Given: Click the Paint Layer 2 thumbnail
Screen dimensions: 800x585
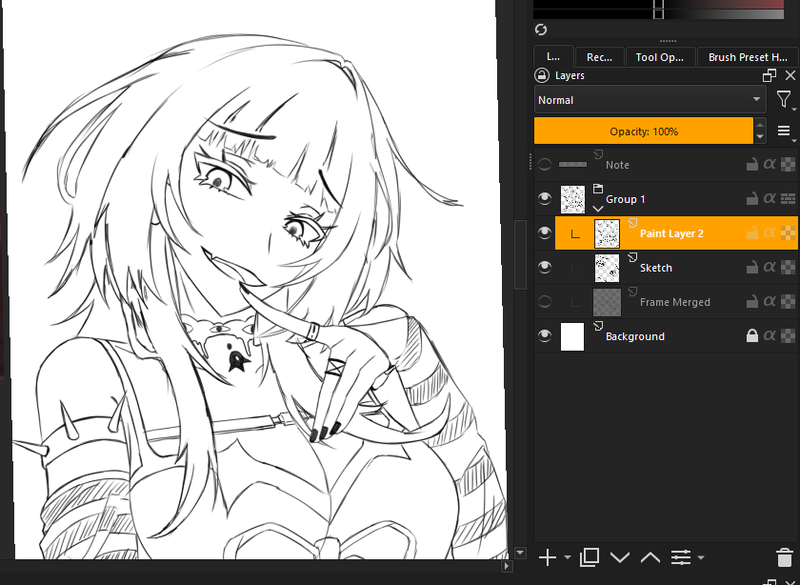Looking at the screenshot, I should tap(608, 233).
